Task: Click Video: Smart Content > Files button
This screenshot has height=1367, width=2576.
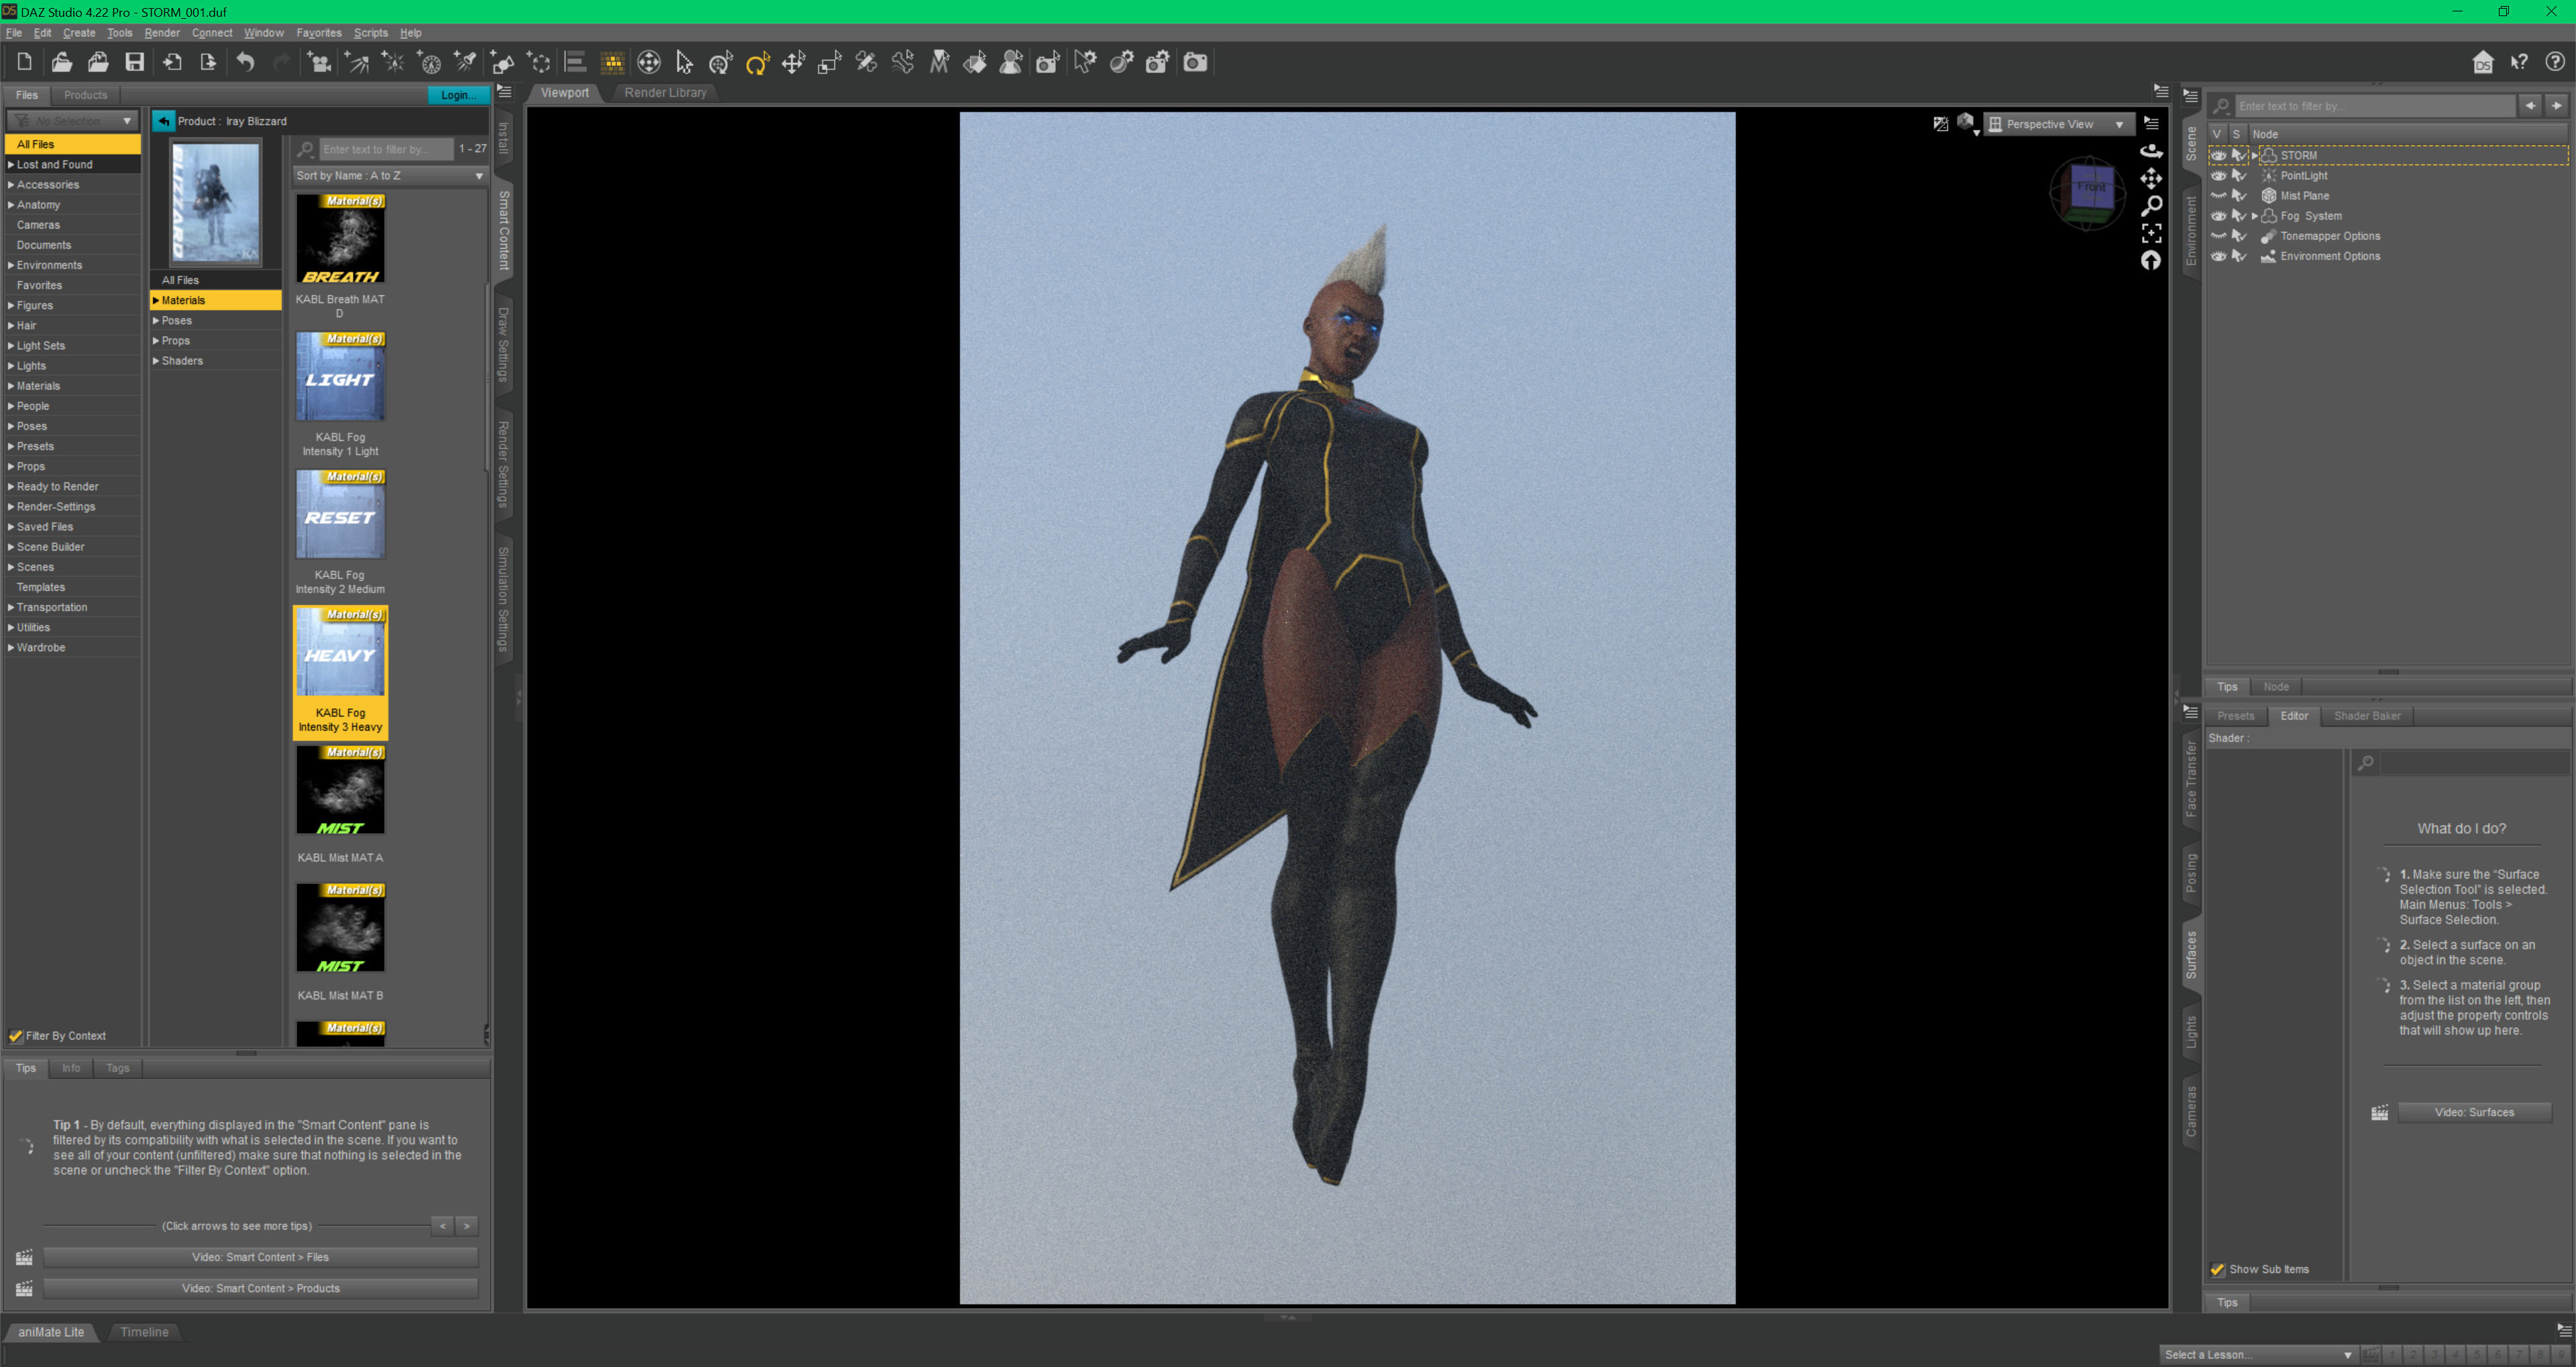Action: pos(260,1257)
